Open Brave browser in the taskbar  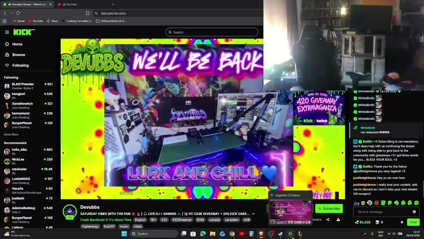(x=261, y=234)
